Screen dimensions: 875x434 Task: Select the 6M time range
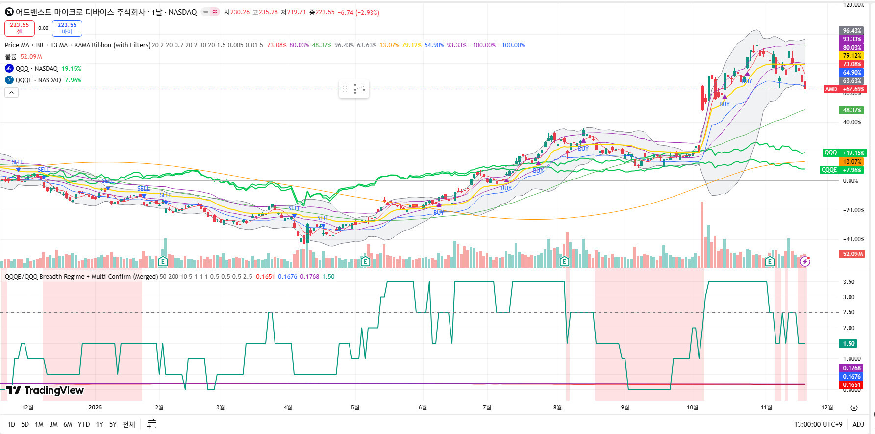68,424
